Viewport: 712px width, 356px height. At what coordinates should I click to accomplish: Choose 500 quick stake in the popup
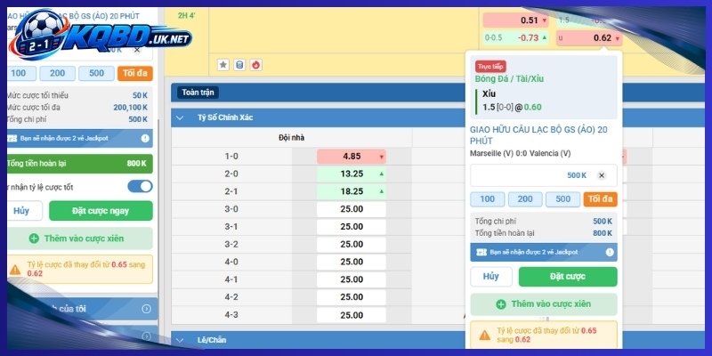coord(562,198)
